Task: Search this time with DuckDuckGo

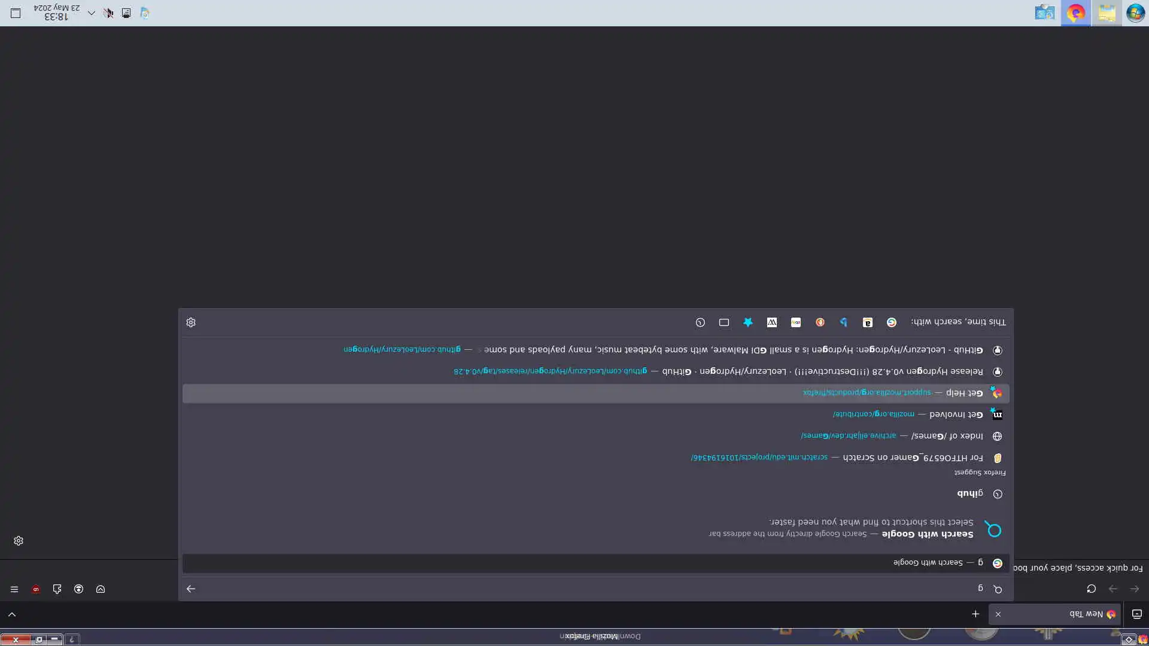Action: pyautogui.click(x=820, y=322)
